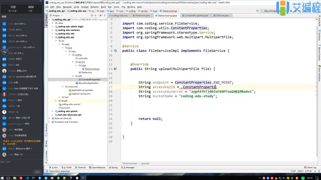The image size is (321, 180).
Task: Switch to ConstantProperties.java tab
Action: (x=196, y=15)
